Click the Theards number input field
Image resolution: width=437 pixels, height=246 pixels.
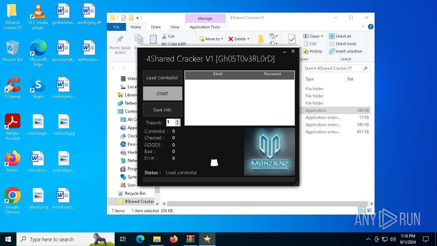click(x=170, y=122)
